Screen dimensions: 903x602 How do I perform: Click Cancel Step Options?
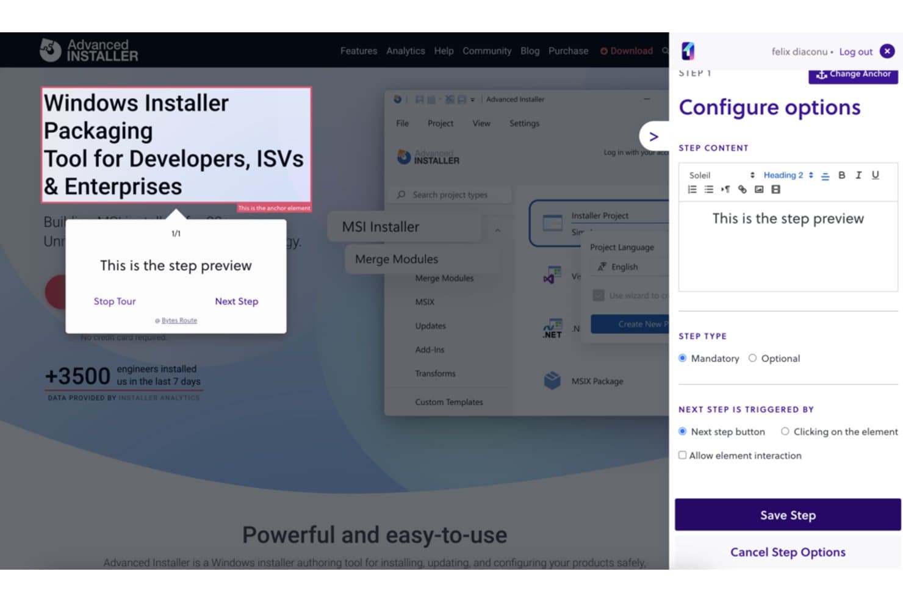pos(788,552)
